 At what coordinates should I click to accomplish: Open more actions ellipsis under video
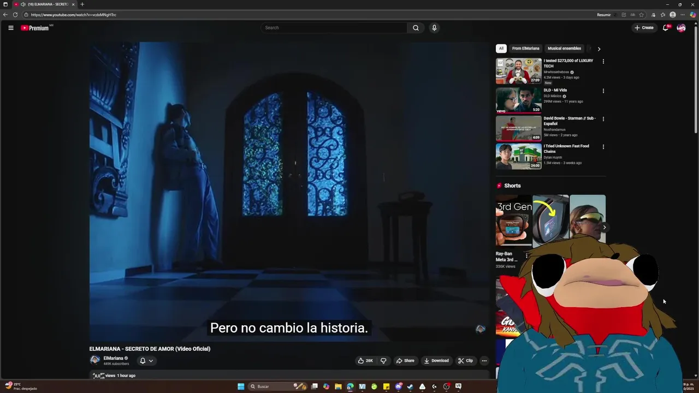tap(484, 361)
